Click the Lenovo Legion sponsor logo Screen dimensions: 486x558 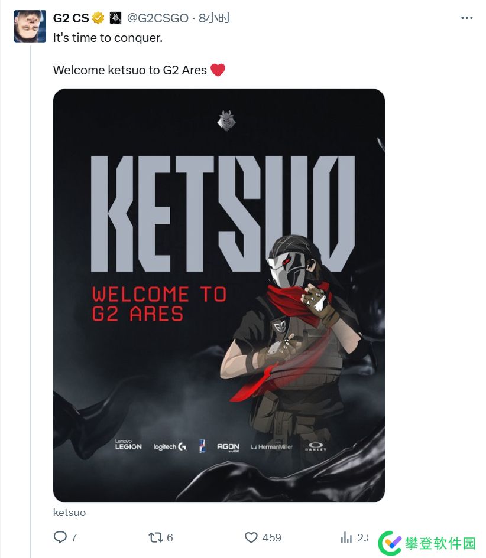(x=128, y=445)
